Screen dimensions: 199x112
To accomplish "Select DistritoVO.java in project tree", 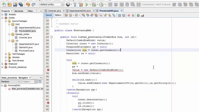I will tap(25, 47).
